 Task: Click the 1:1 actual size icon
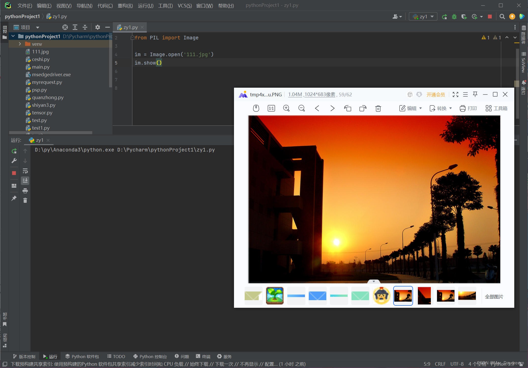pyautogui.click(x=271, y=108)
